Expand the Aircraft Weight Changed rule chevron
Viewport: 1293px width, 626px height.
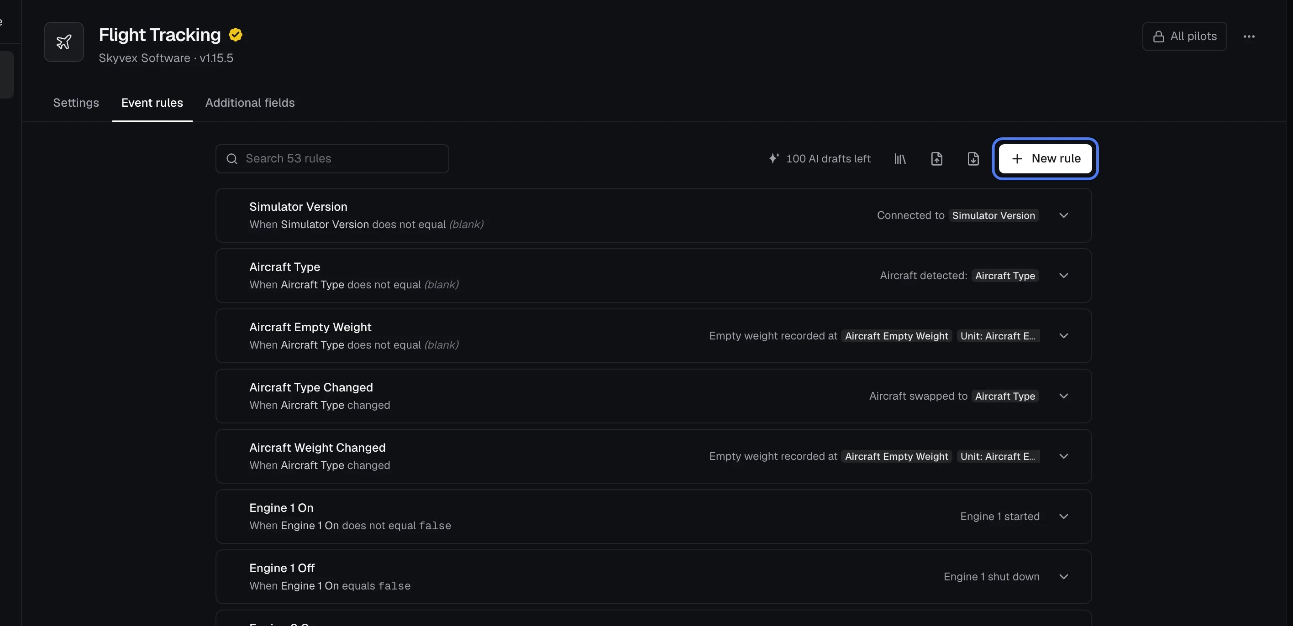point(1064,456)
